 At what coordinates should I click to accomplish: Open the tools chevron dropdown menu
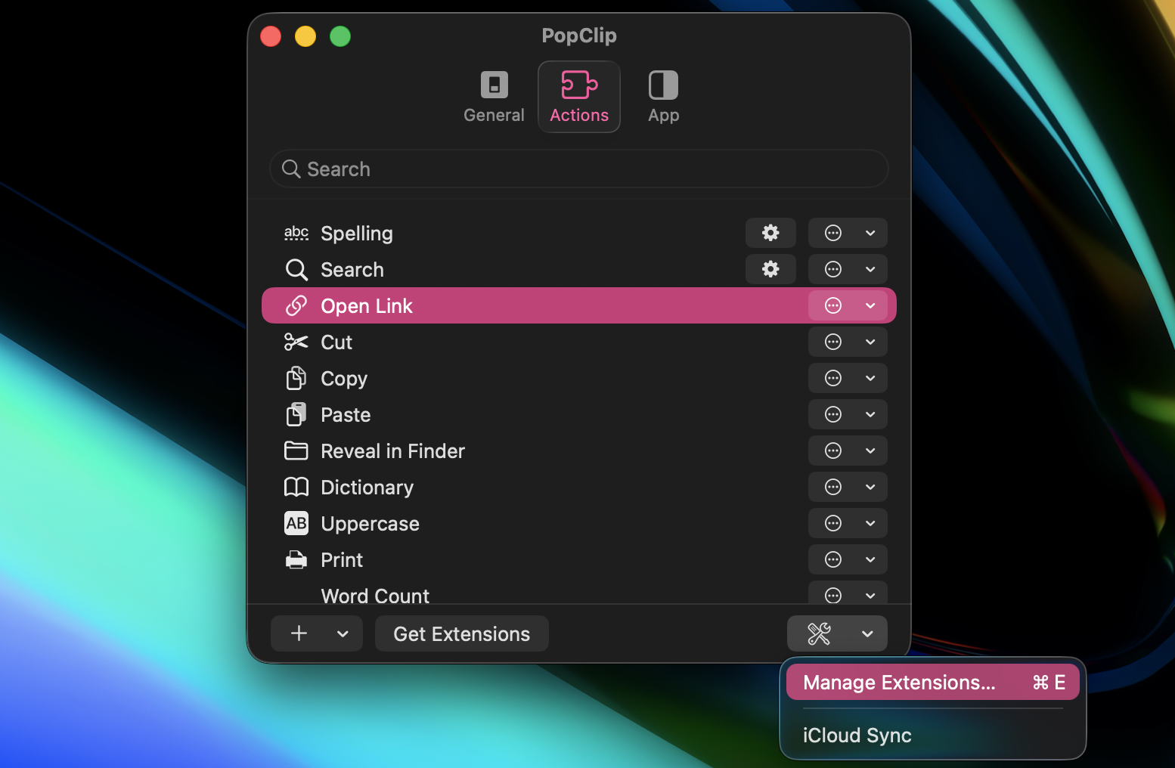[x=868, y=633]
